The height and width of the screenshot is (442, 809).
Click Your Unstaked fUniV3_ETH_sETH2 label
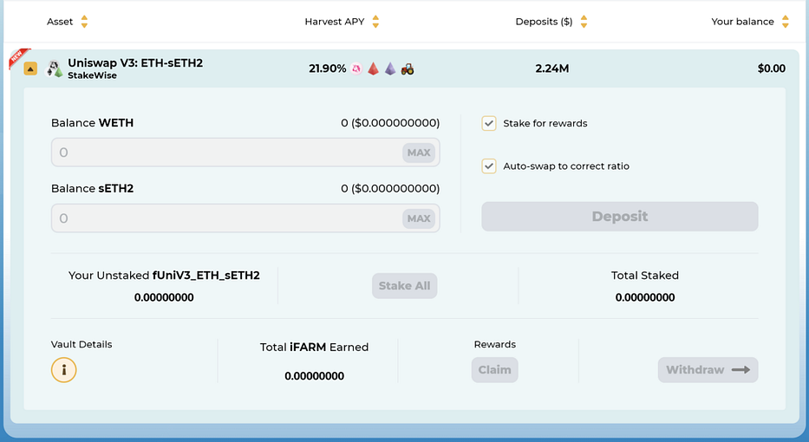[164, 276]
